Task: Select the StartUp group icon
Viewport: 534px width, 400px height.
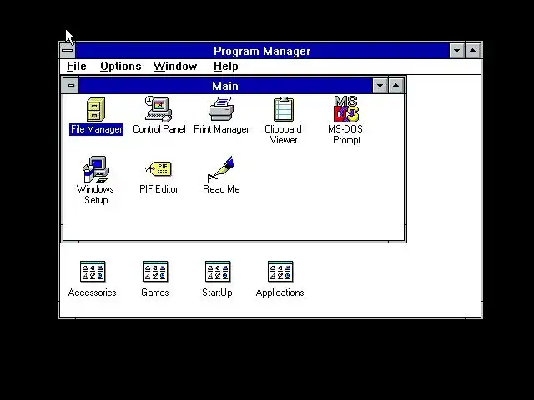Action: tap(218, 272)
